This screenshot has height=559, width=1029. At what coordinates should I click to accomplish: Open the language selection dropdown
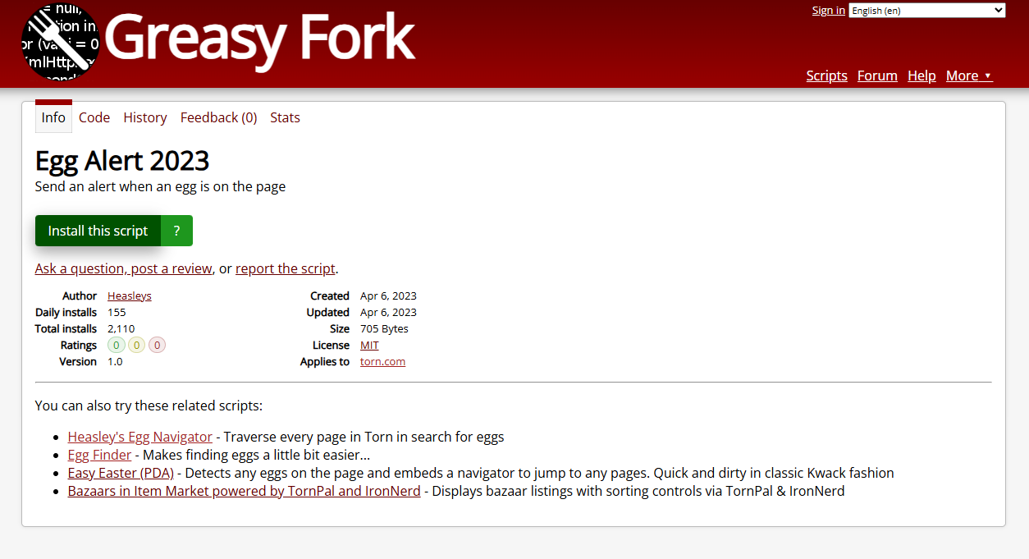pos(926,11)
